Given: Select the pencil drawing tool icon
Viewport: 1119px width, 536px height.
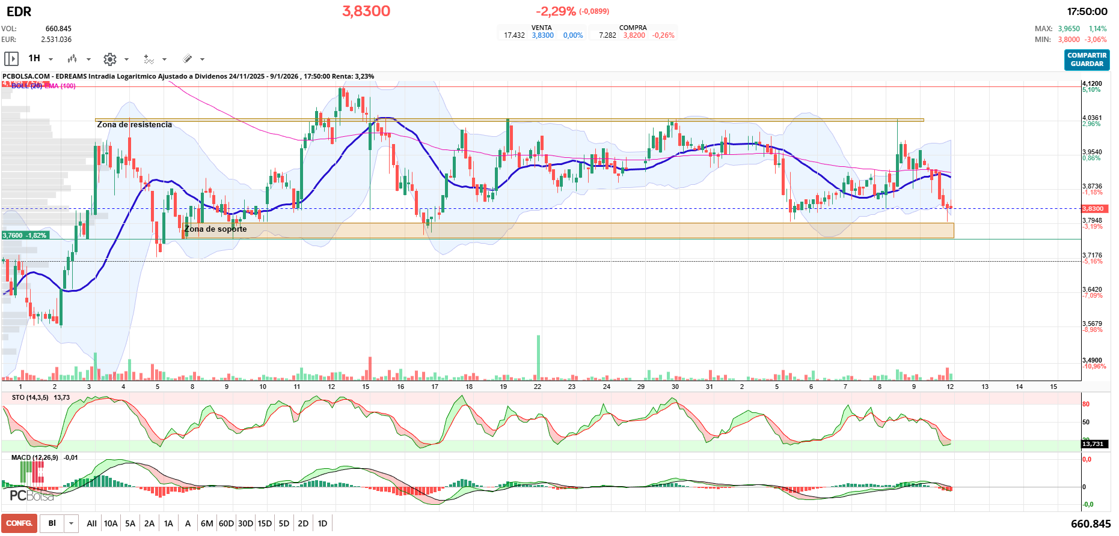Looking at the screenshot, I should pyautogui.click(x=188, y=59).
